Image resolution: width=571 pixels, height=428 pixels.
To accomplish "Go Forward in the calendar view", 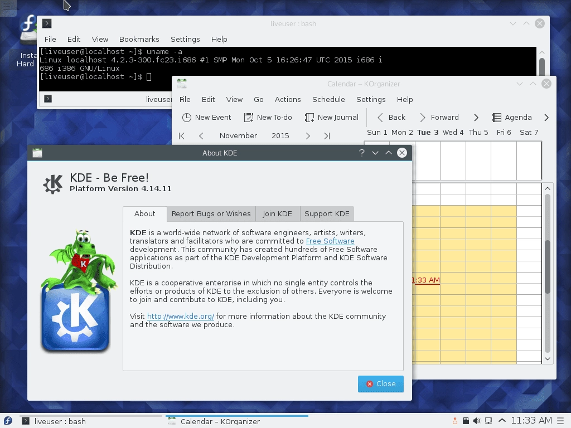I will tap(439, 117).
